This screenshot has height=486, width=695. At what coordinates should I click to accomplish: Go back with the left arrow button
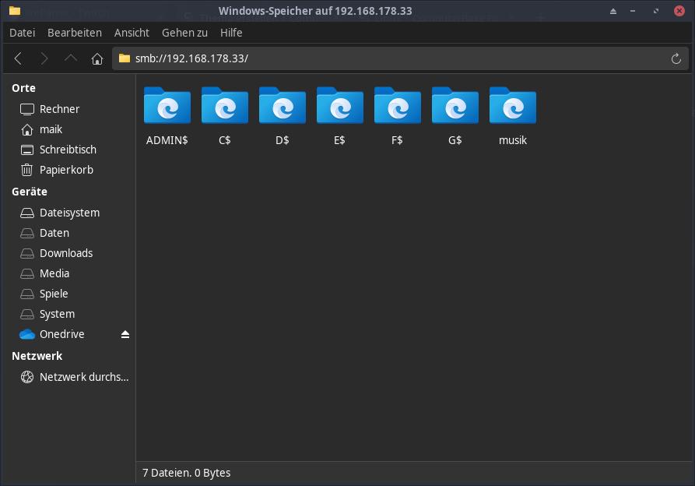coord(18,58)
